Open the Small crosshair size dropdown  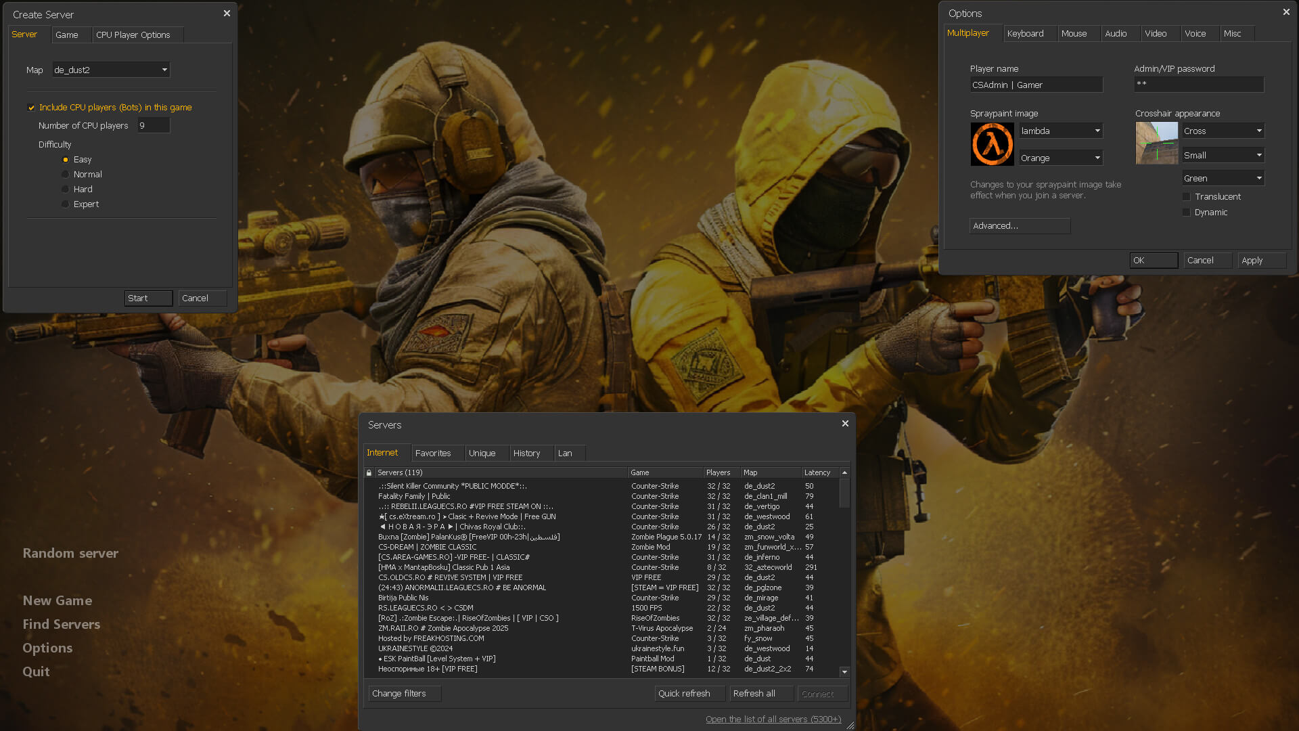click(1223, 155)
